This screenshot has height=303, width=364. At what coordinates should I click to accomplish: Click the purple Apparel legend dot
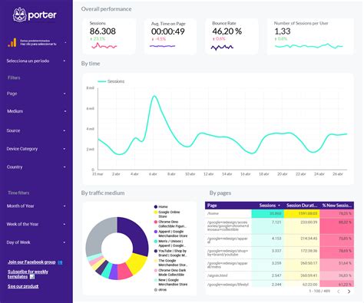156,232
